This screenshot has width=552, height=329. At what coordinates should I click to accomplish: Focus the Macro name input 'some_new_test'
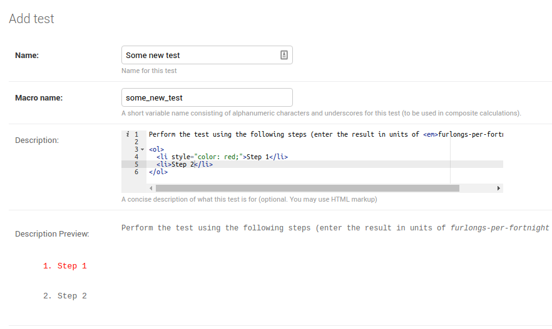(207, 97)
